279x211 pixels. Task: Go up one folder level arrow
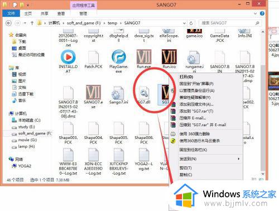(x=32, y=23)
